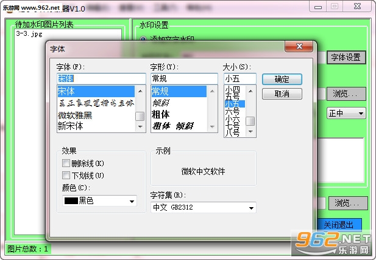376x260 pixels.
Task: Minimize the main watermark window
Action: click(x=318, y=7)
